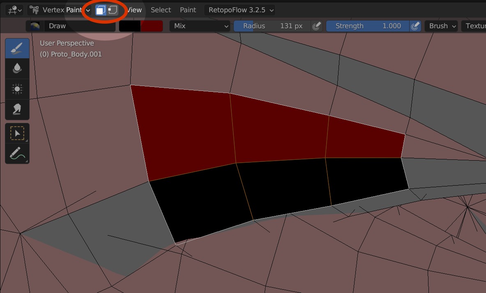
Task: Open the RetopoFlow 3.2.5 dropdown
Action: [240, 10]
